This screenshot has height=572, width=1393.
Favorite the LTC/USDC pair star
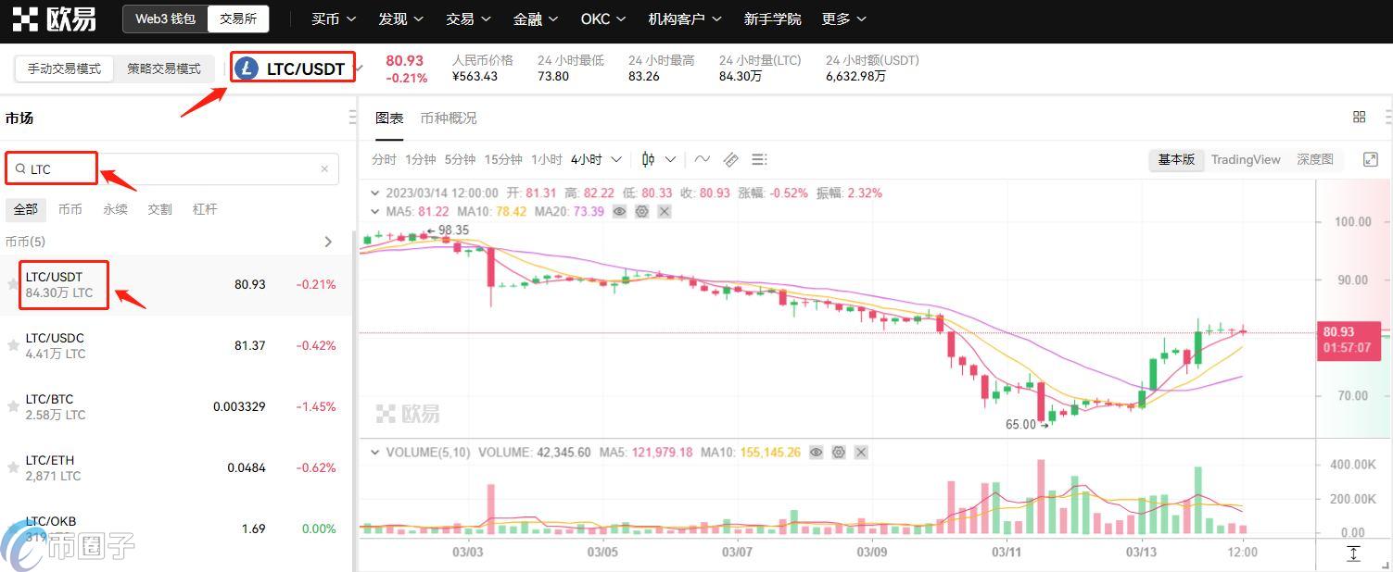13,345
